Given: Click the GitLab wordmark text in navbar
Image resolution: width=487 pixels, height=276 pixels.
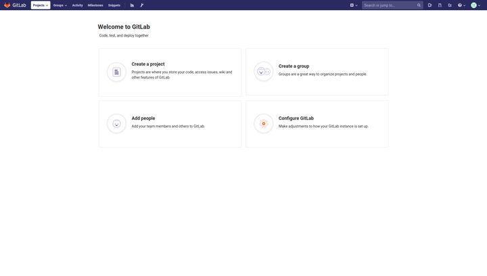Looking at the screenshot, I should click(x=19, y=5).
